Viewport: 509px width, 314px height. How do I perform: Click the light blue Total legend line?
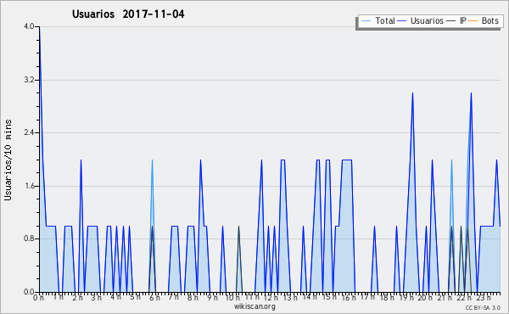tap(366, 20)
